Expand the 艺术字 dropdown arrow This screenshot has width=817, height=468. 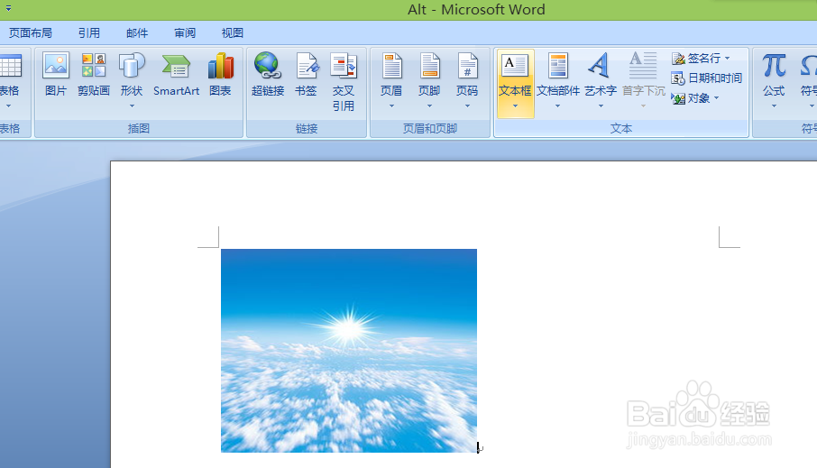click(601, 106)
